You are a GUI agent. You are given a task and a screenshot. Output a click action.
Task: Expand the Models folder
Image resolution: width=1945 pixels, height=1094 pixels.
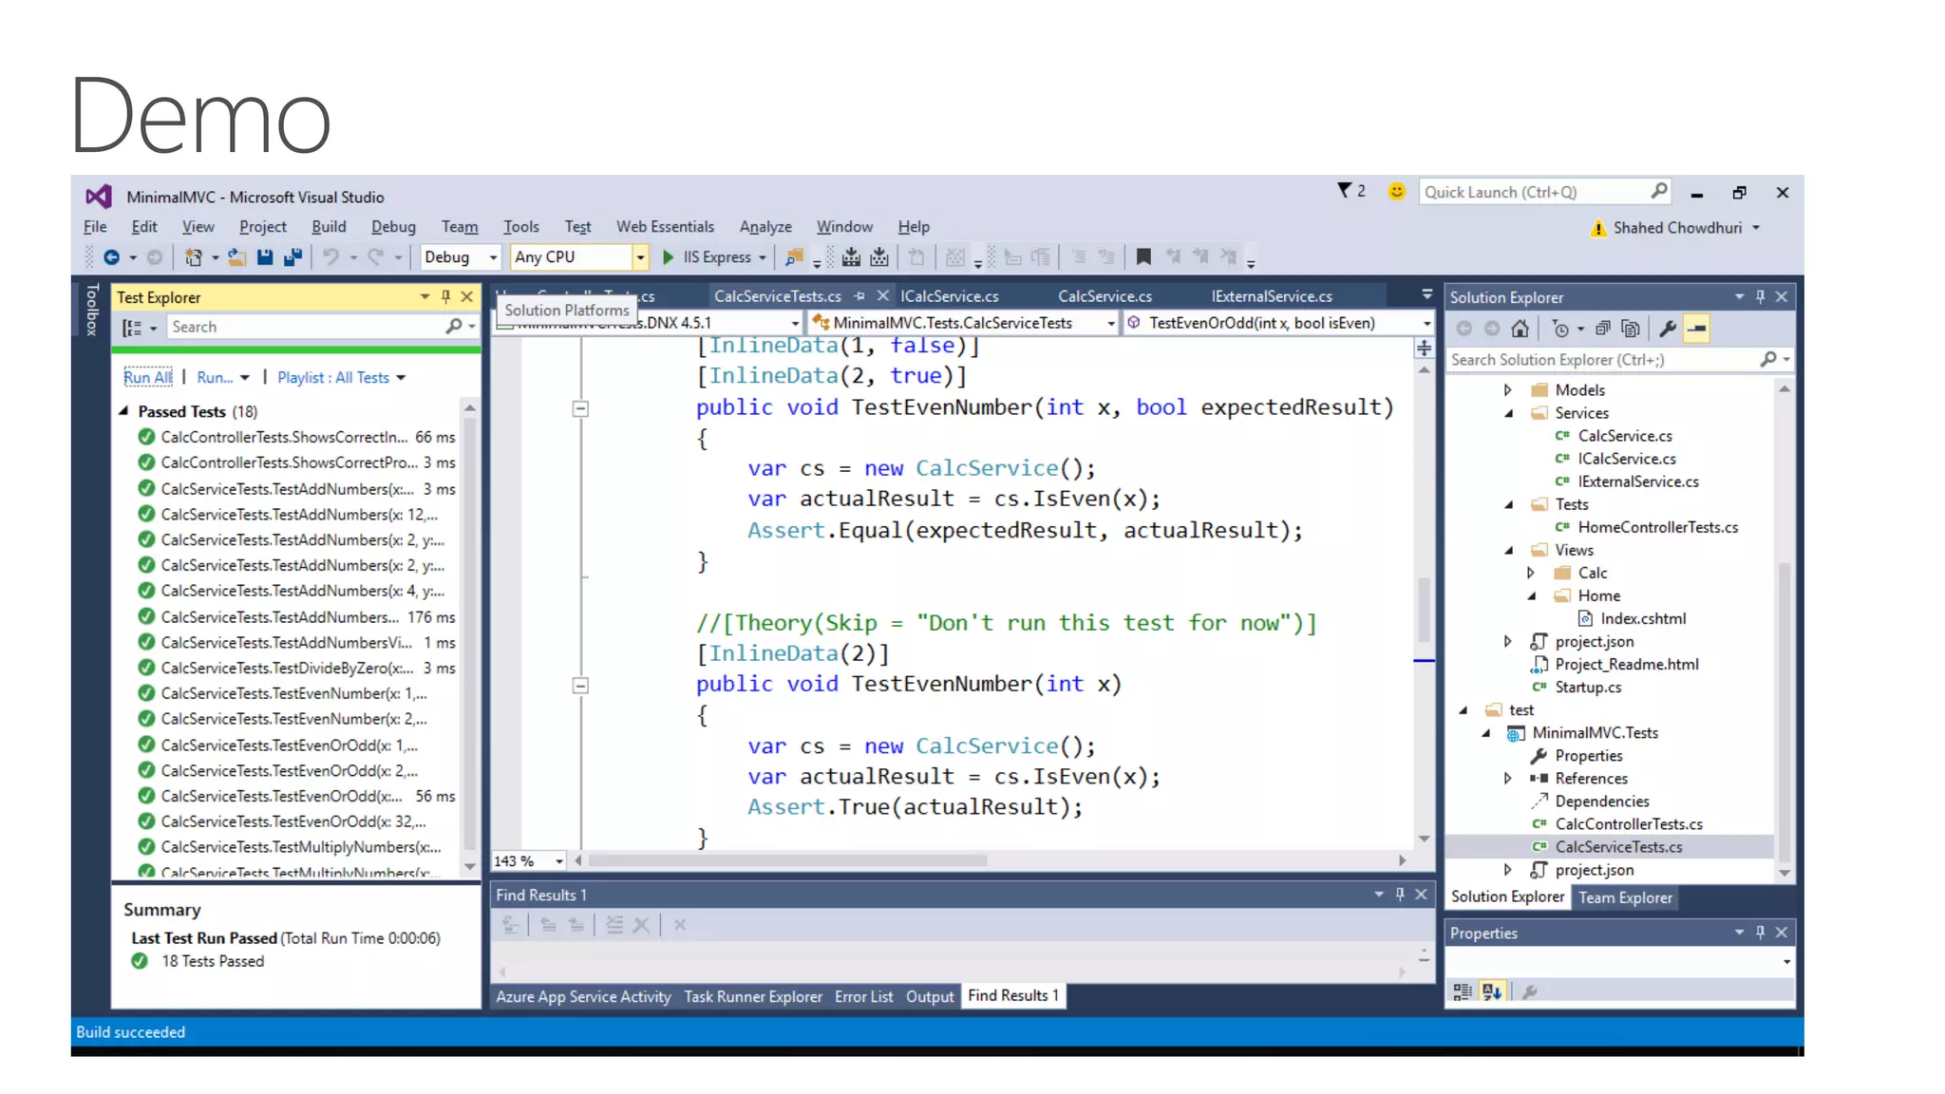click(1507, 389)
